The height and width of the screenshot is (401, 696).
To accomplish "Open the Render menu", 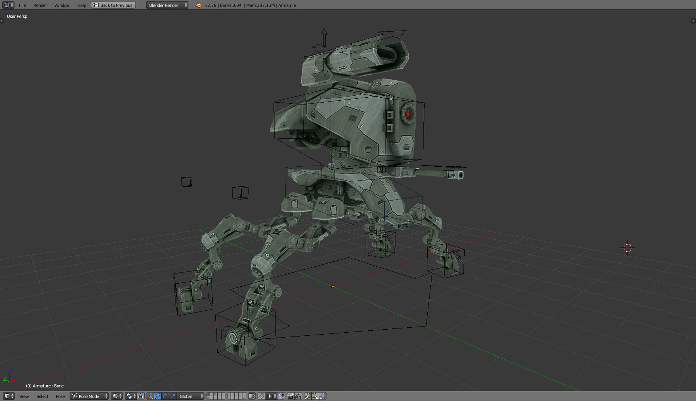I will coord(40,5).
